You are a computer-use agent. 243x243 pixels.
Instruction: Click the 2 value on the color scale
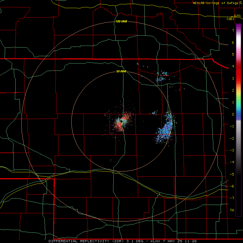click(233, 90)
